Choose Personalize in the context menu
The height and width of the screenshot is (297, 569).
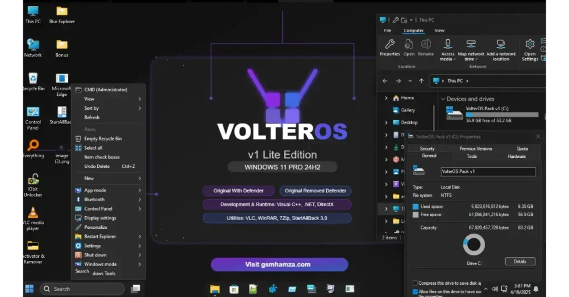click(108, 227)
